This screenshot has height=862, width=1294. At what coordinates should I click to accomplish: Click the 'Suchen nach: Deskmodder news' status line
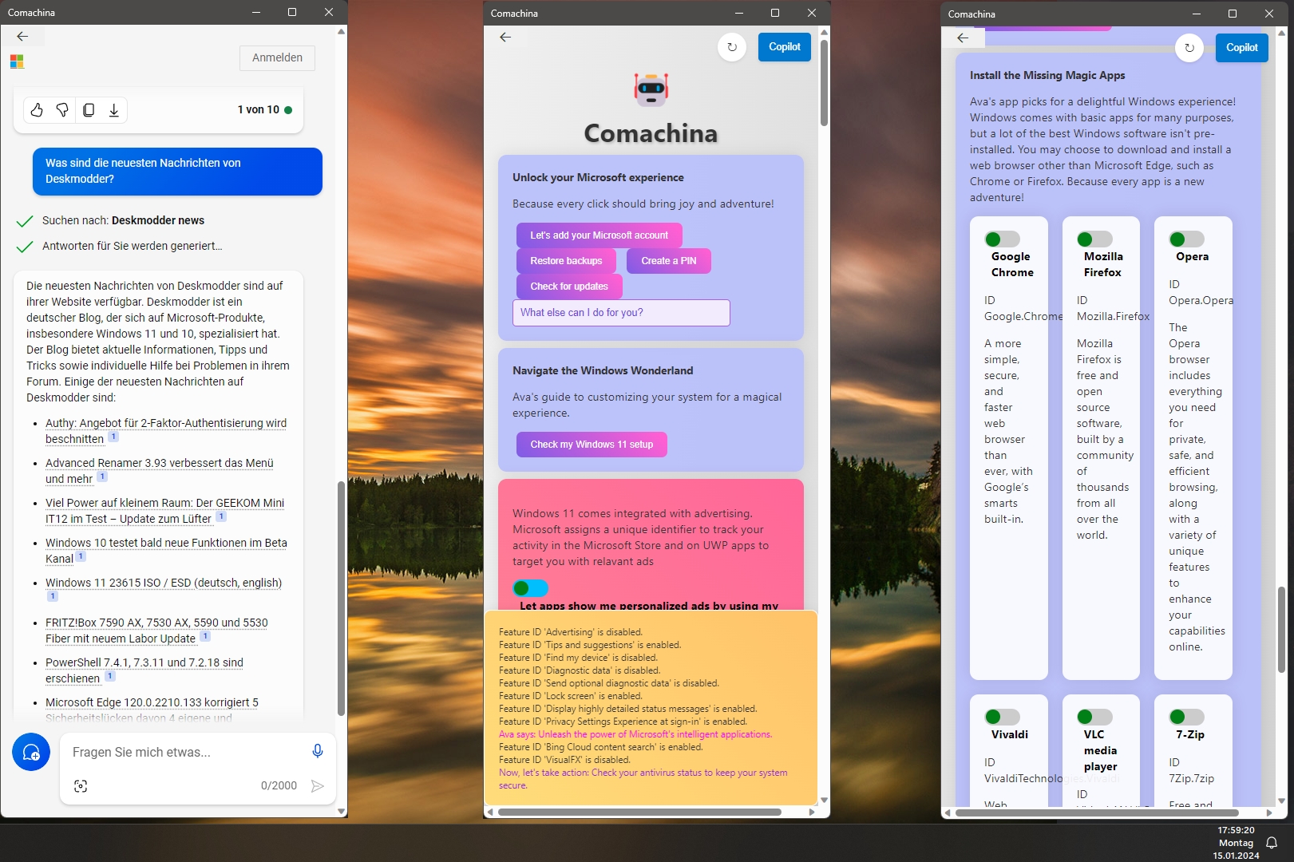(x=123, y=220)
